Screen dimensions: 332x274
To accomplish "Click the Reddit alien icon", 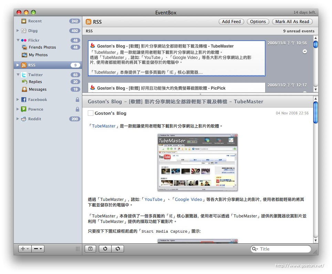I will (x=24, y=119).
